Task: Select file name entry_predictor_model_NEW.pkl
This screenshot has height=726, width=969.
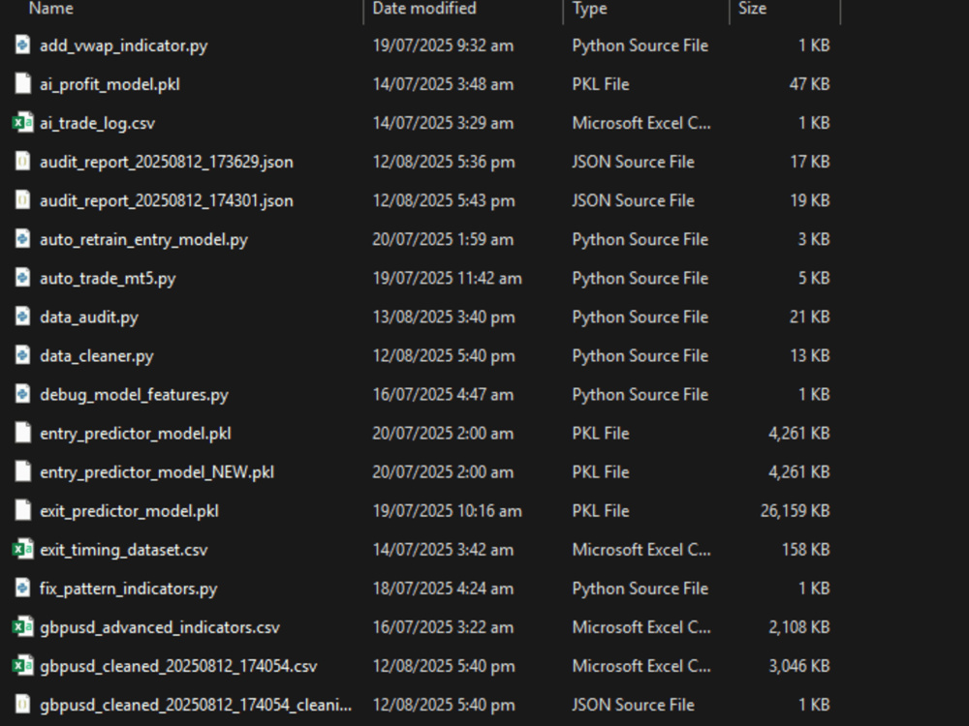Action: [x=157, y=472]
